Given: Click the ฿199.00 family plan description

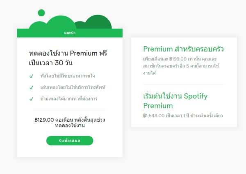Looking at the screenshot, I should 181,66.
